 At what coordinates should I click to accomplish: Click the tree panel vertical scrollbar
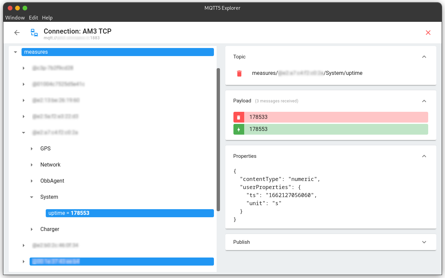(x=218, y=140)
